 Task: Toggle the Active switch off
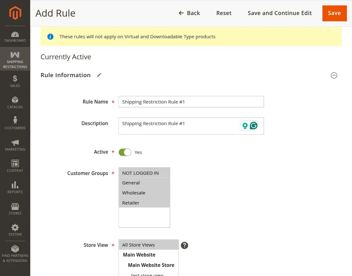[125, 152]
